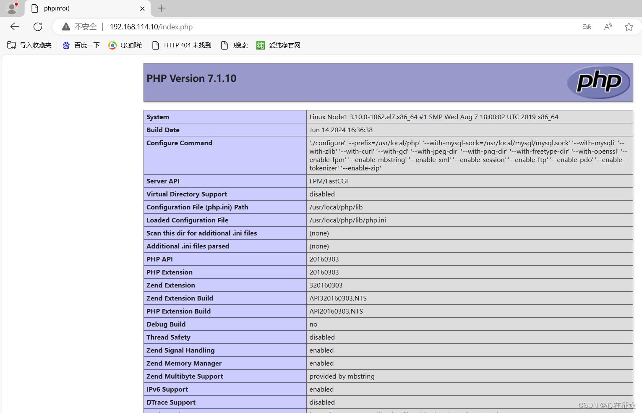
Task: Open the J搜索 bookmark
Action: [x=234, y=45]
